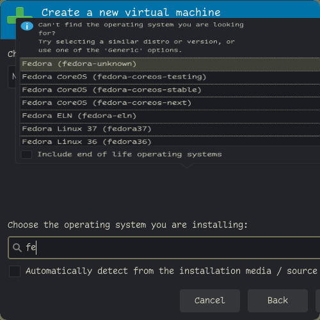Click the magnifier icon in search box
Viewport: 320px width, 320px height.
(17, 248)
